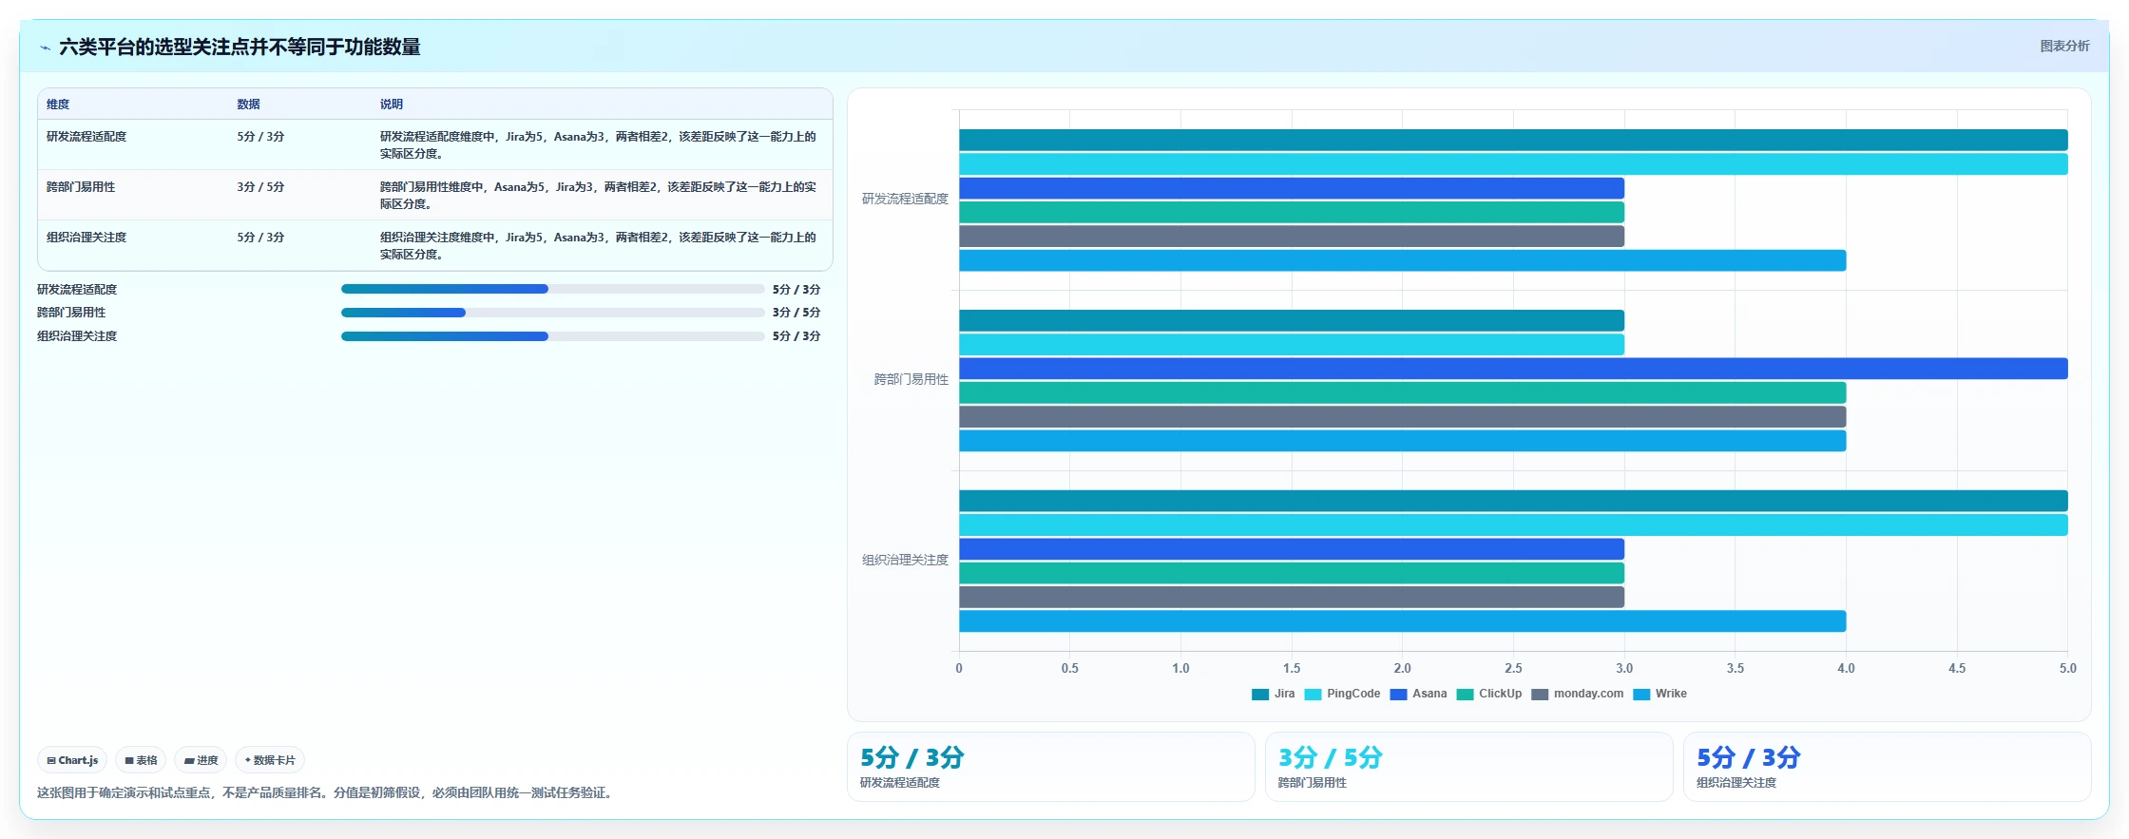Click the Wrike bar in the 跨部门易用性 group
Screen dimensions: 2129x839
(1403, 441)
